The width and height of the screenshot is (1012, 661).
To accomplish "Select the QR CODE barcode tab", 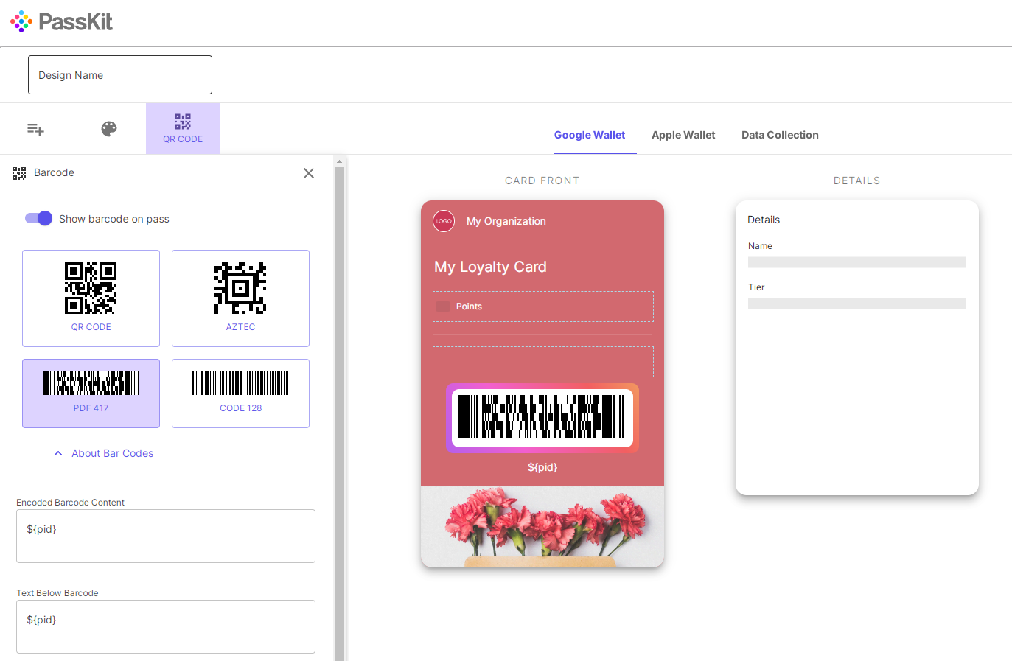I will pos(183,128).
